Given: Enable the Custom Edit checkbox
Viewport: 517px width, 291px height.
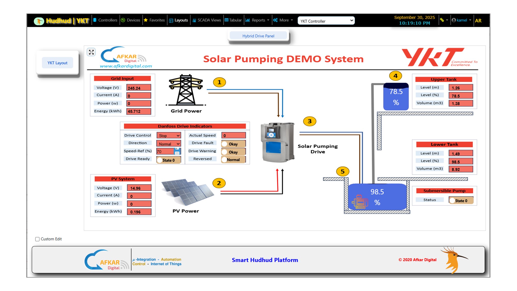Looking at the screenshot, I should pyautogui.click(x=37, y=239).
